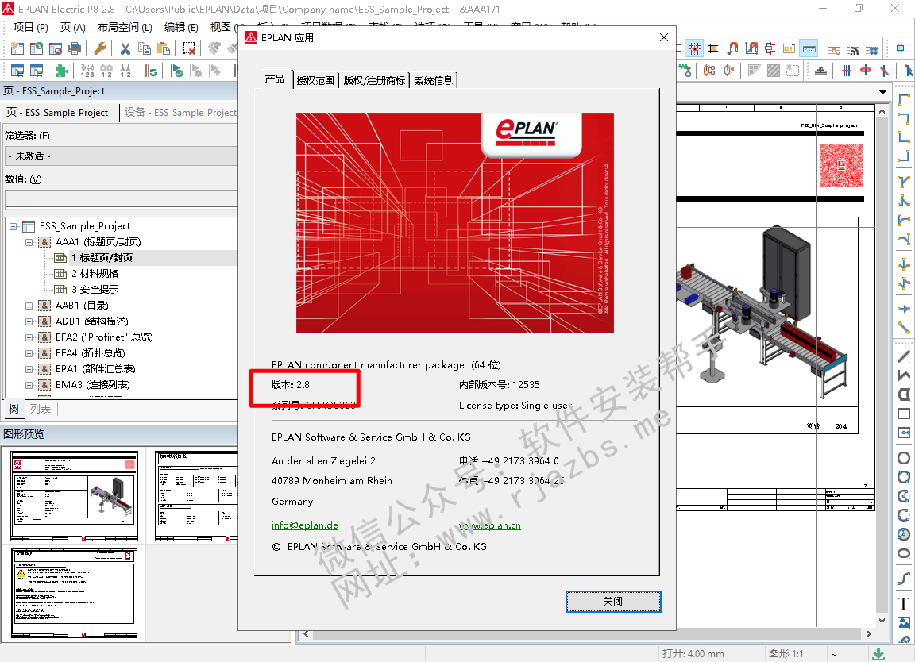Expand the AAB1 (目录) node

point(29,306)
